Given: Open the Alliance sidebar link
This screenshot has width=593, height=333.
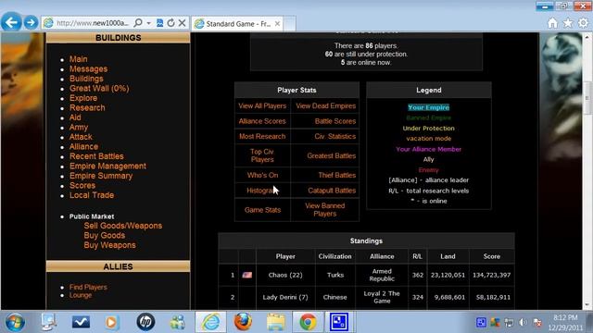Looking at the screenshot, I should point(83,146).
